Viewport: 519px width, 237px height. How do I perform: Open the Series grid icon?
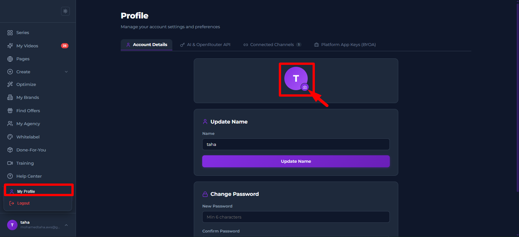tap(10, 33)
